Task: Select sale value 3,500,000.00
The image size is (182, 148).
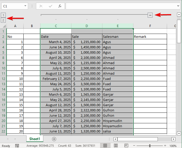Action: point(87,84)
